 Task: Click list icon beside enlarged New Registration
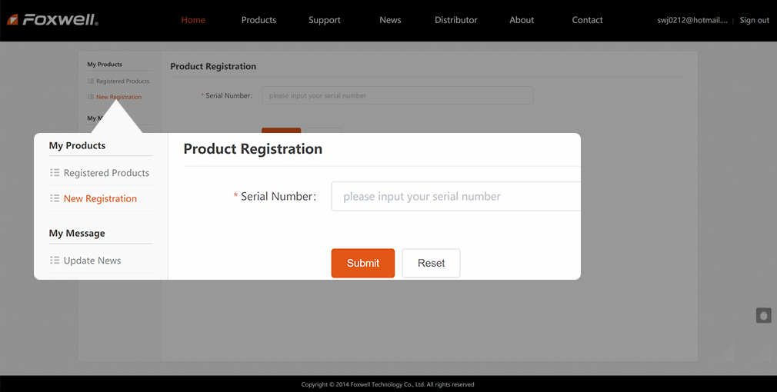tap(55, 198)
